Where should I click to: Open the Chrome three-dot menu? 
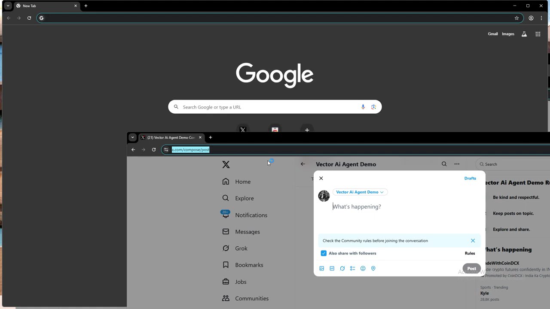541,18
